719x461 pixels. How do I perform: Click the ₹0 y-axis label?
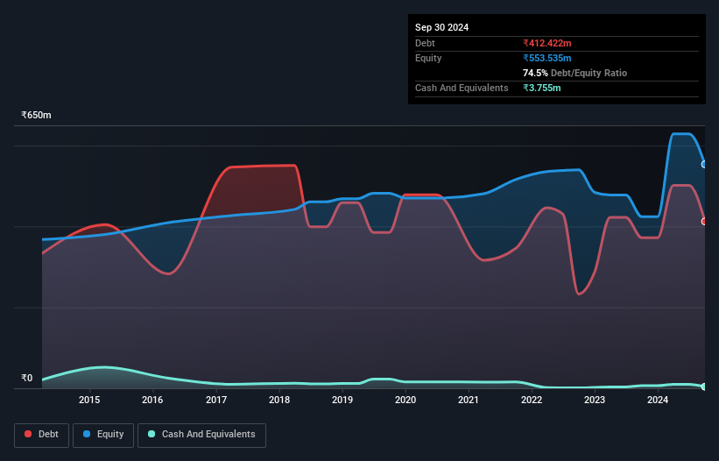[26, 378]
